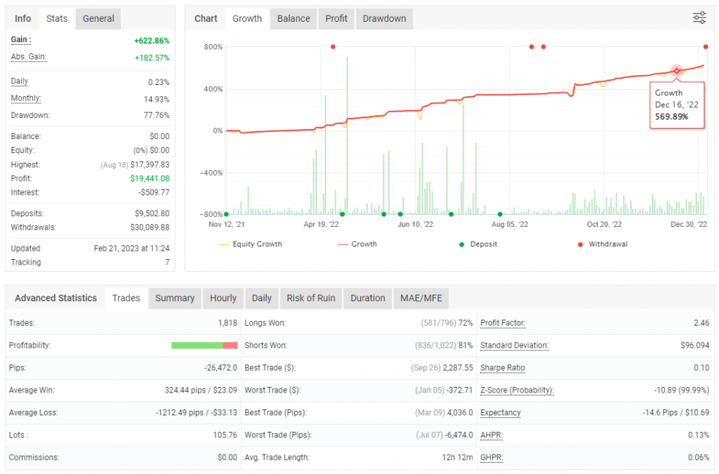Open the Drawdown chart view
719x474 pixels.
coord(384,18)
